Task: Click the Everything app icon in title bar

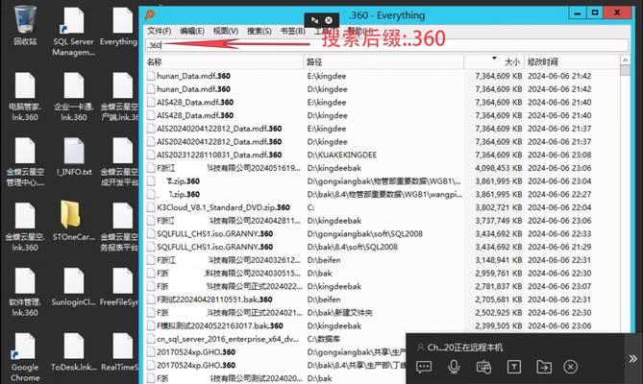Action: pos(150,14)
